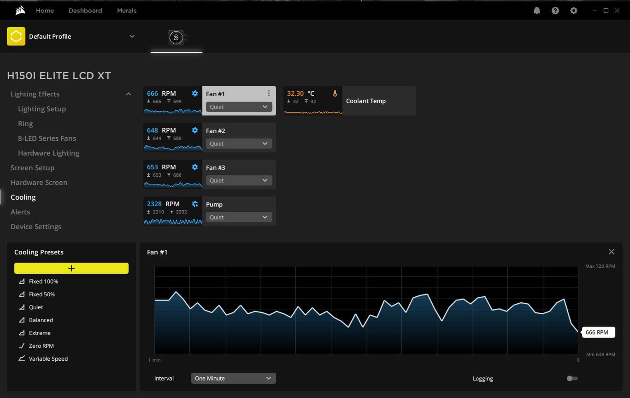Open the help question mark icon
Screen dimensions: 630x398
click(555, 11)
